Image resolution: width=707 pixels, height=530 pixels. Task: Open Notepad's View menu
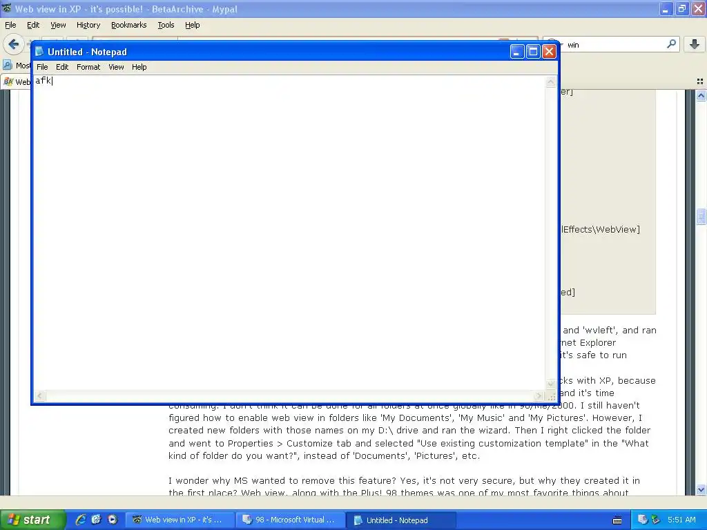coord(116,67)
